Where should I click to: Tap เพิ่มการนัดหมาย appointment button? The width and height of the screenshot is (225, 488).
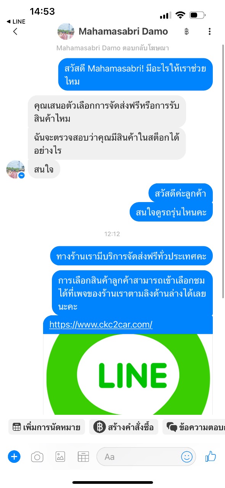click(47, 427)
